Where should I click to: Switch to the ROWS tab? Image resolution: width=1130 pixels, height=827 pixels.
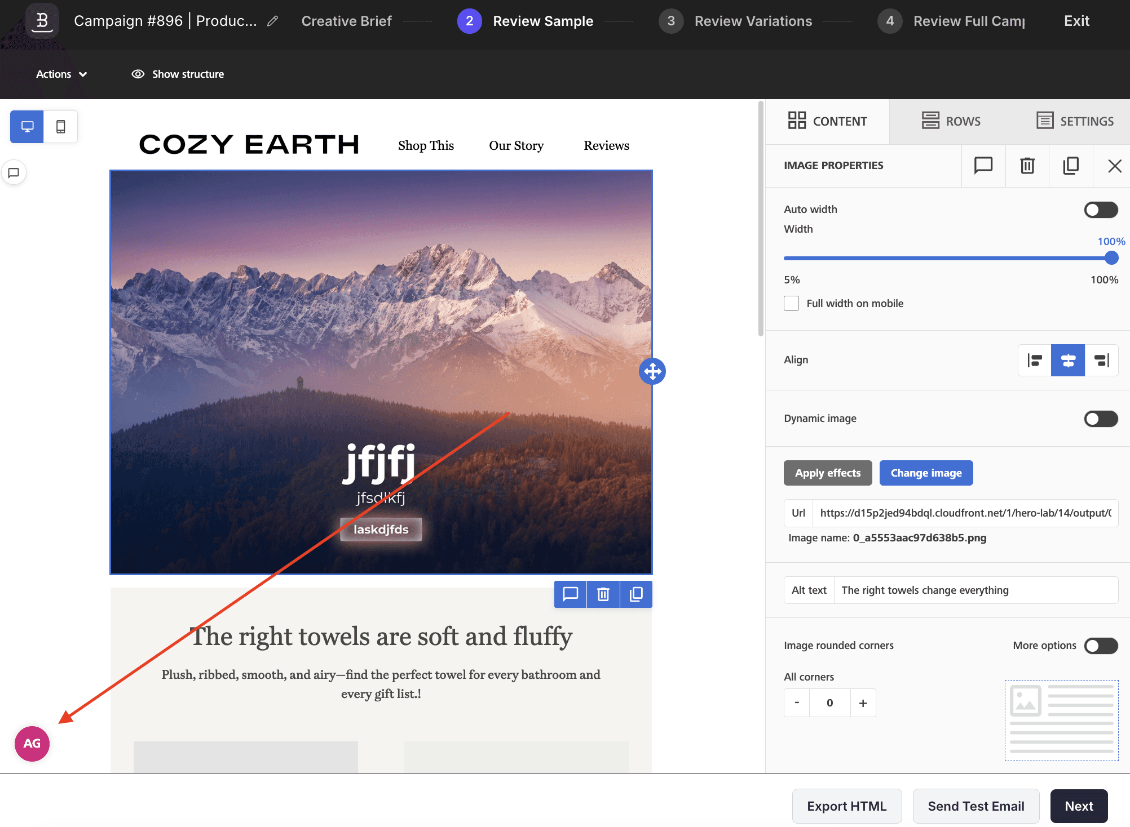coord(951,121)
